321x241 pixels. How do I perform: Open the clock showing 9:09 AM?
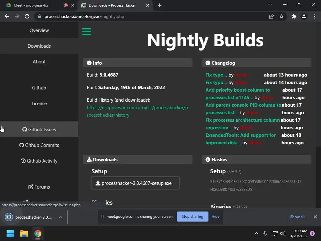299,233
